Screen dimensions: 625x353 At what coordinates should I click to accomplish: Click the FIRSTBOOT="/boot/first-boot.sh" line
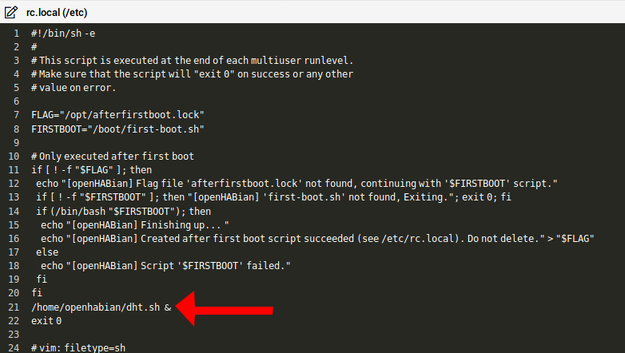click(117, 129)
